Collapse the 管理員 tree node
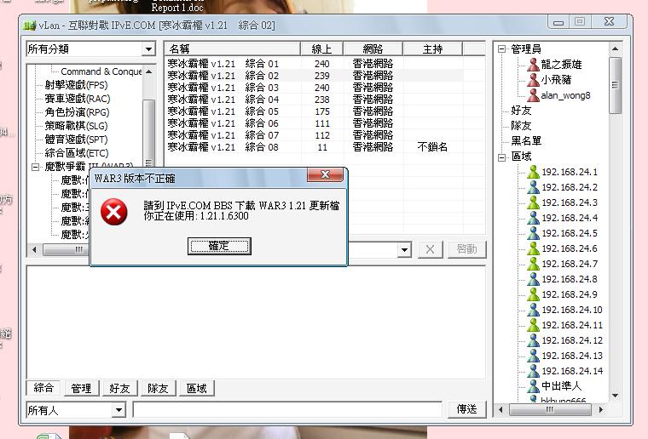This screenshot has height=439, width=648. (501, 49)
